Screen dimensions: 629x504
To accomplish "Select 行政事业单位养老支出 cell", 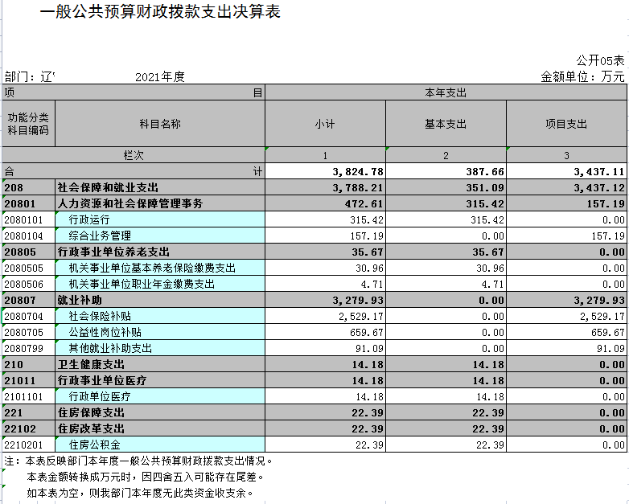I will tap(160, 252).
